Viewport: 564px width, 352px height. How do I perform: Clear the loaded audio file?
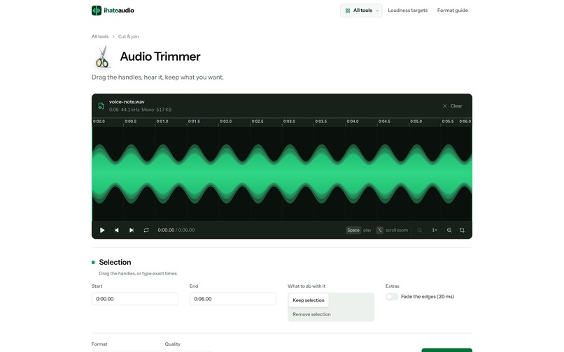[x=453, y=106]
